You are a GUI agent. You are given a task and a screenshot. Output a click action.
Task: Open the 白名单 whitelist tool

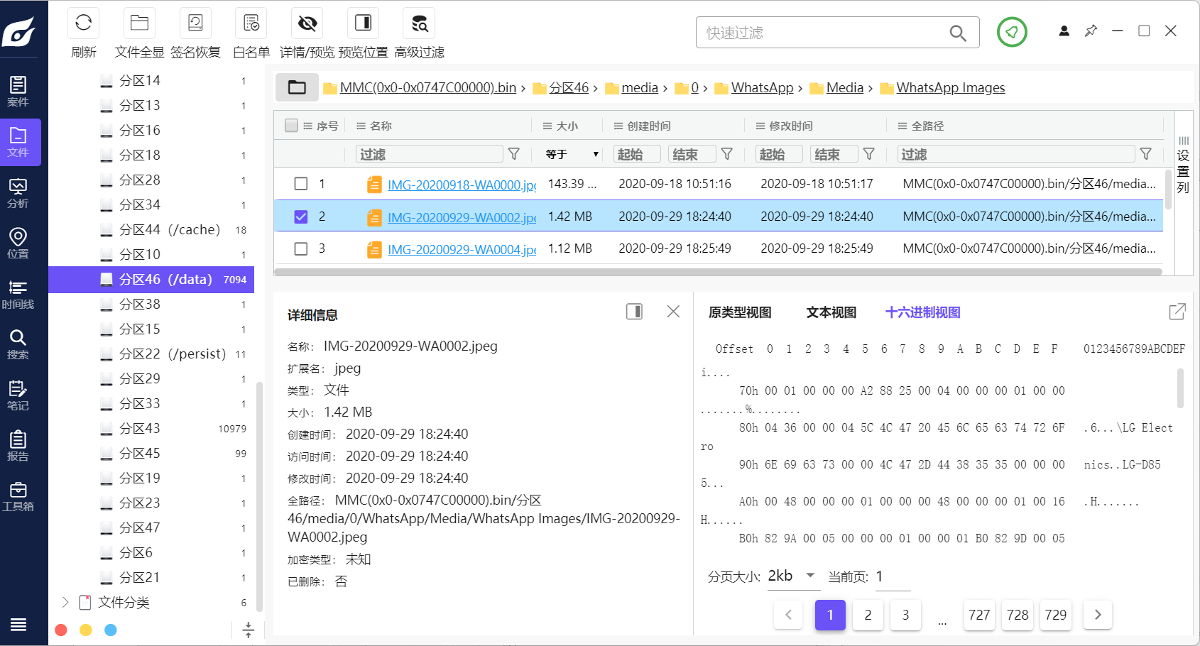[x=251, y=23]
